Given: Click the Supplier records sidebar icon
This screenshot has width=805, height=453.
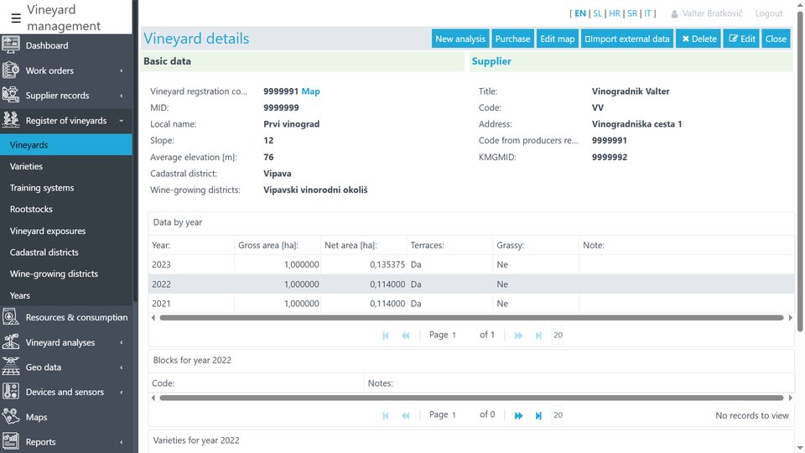Looking at the screenshot, I should point(11,96).
